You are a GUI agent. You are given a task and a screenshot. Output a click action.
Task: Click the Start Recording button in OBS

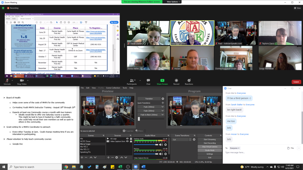(x=209, y=143)
